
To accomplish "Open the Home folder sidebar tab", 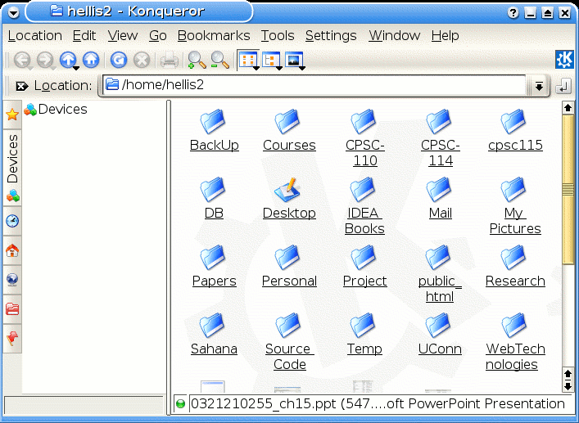I will pos(12,250).
